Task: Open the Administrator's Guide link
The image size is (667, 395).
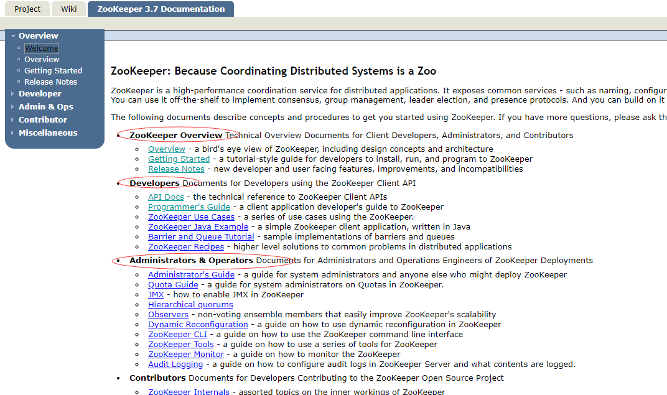Action: coord(192,275)
